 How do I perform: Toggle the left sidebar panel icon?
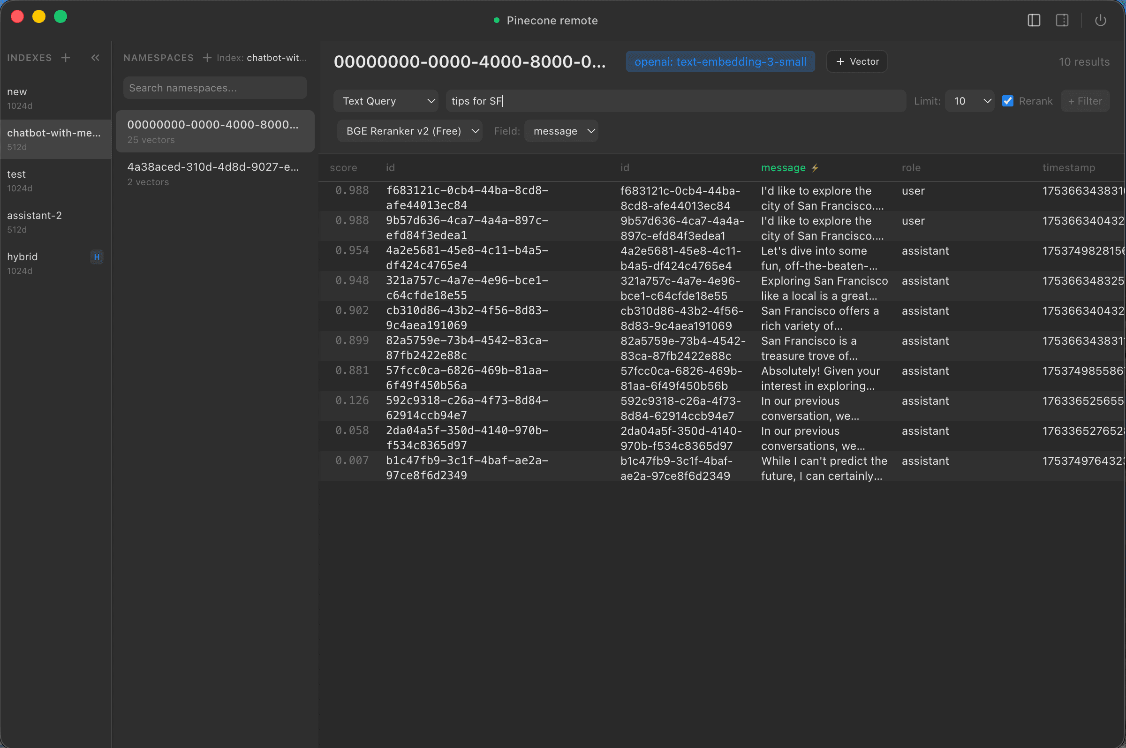[x=1034, y=21]
